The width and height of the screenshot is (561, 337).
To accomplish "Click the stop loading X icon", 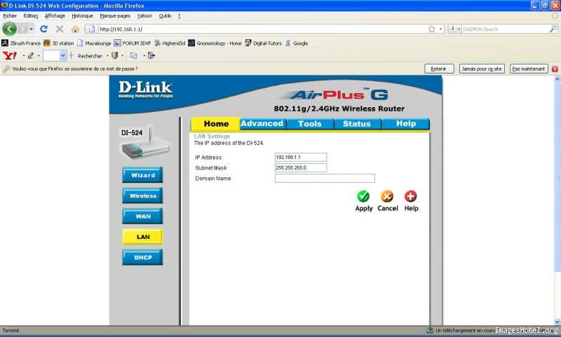I will coord(60,29).
